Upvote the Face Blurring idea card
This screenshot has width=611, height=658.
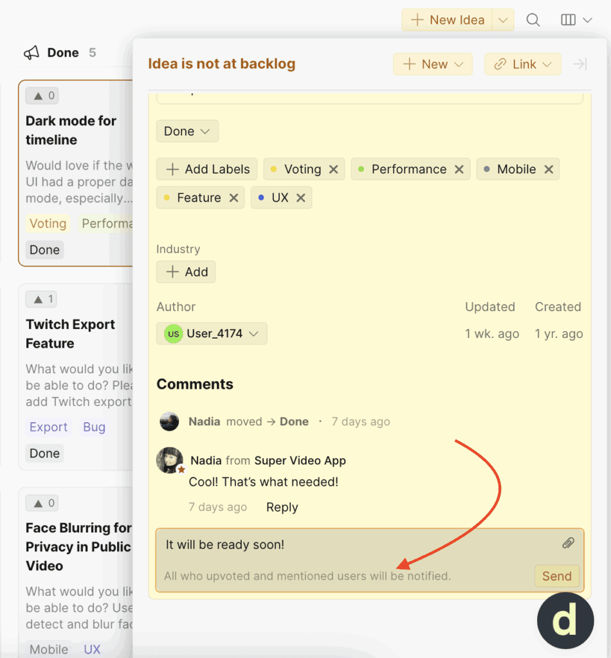42,503
